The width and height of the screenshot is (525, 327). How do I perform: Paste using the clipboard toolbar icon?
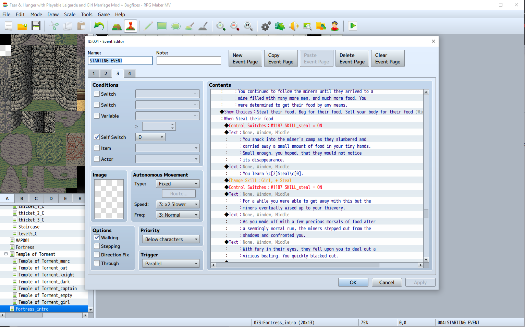click(81, 26)
